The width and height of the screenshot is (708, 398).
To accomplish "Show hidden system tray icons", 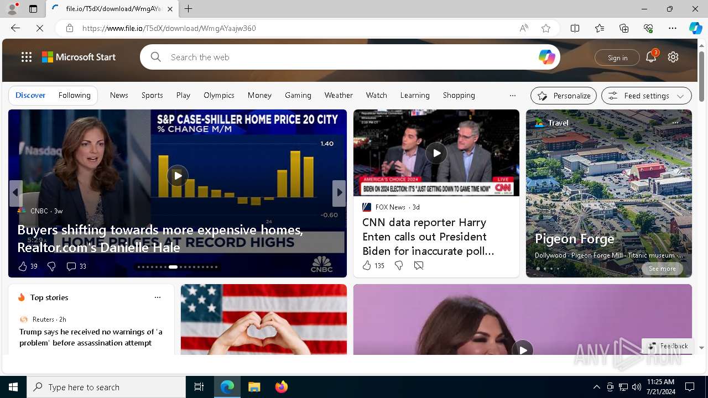I will [x=596, y=387].
